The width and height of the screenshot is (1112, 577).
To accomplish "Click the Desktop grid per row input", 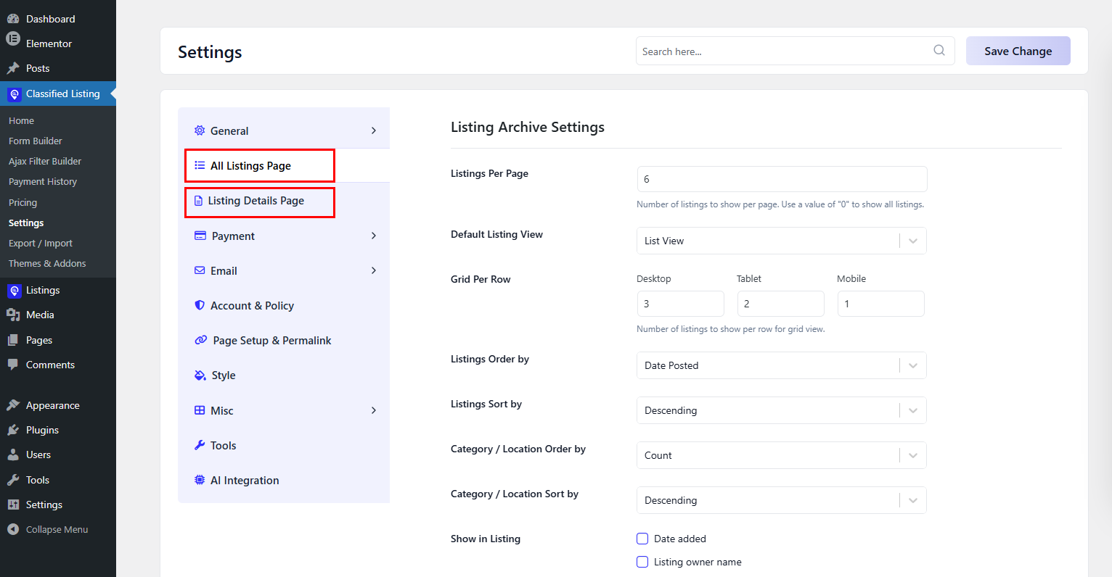I will pos(680,304).
